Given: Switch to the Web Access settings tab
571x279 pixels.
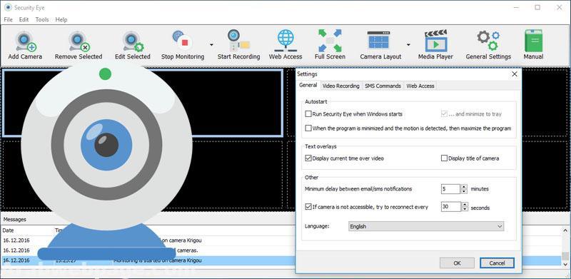Looking at the screenshot, I should point(420,86).
